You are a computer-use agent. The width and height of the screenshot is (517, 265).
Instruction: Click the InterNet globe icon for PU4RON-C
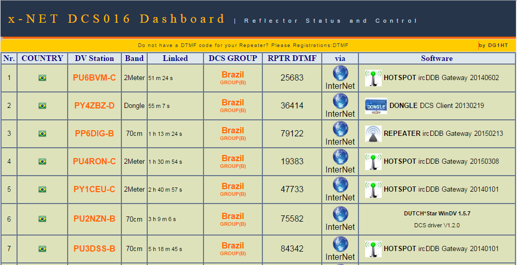340,157
